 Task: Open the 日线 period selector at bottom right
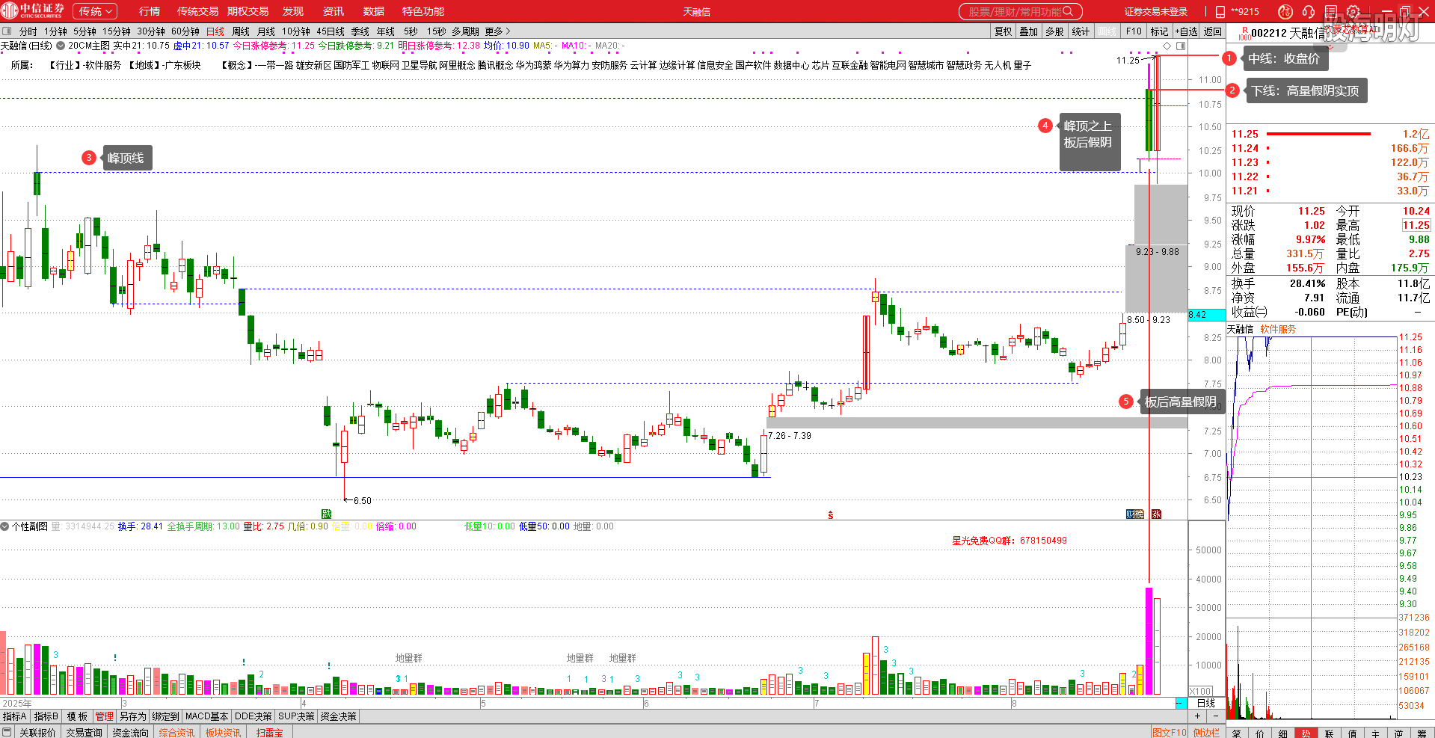point(1206,703)
